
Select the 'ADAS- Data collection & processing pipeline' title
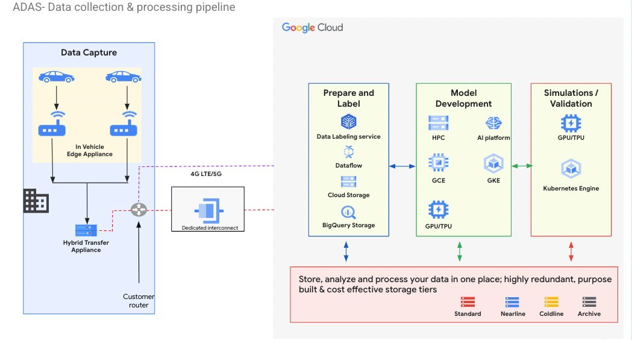click(124, 7)
